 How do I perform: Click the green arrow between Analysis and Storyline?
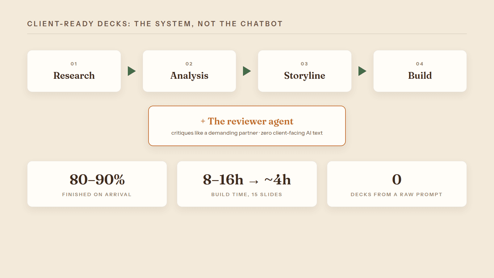247,71
